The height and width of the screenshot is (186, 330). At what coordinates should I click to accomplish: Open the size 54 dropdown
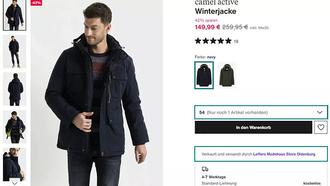click(256, 112)
